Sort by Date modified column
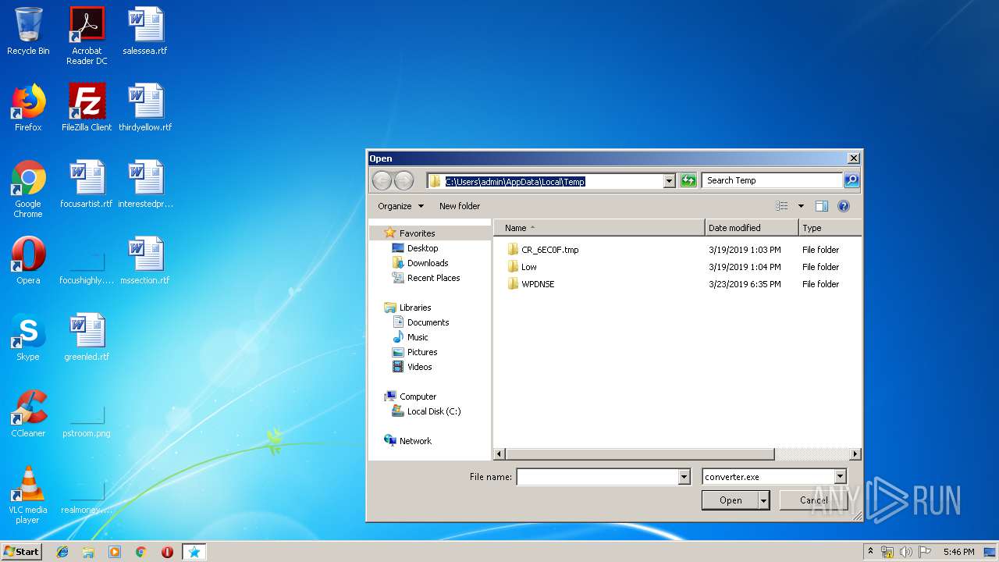 click(752, 228)
